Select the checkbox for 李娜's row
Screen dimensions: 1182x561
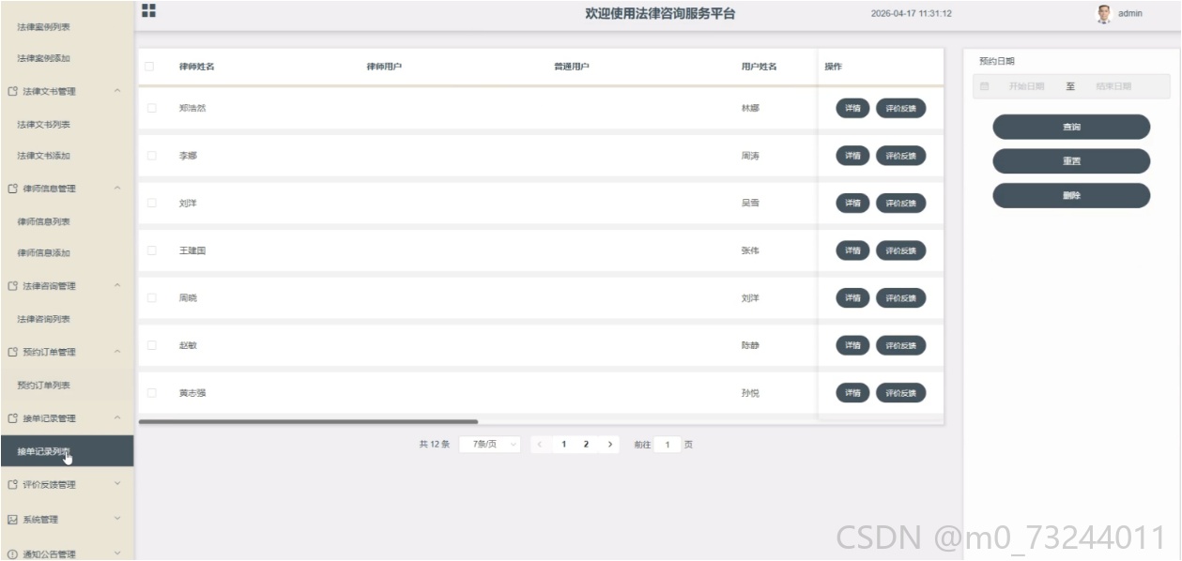click(152, 156)
